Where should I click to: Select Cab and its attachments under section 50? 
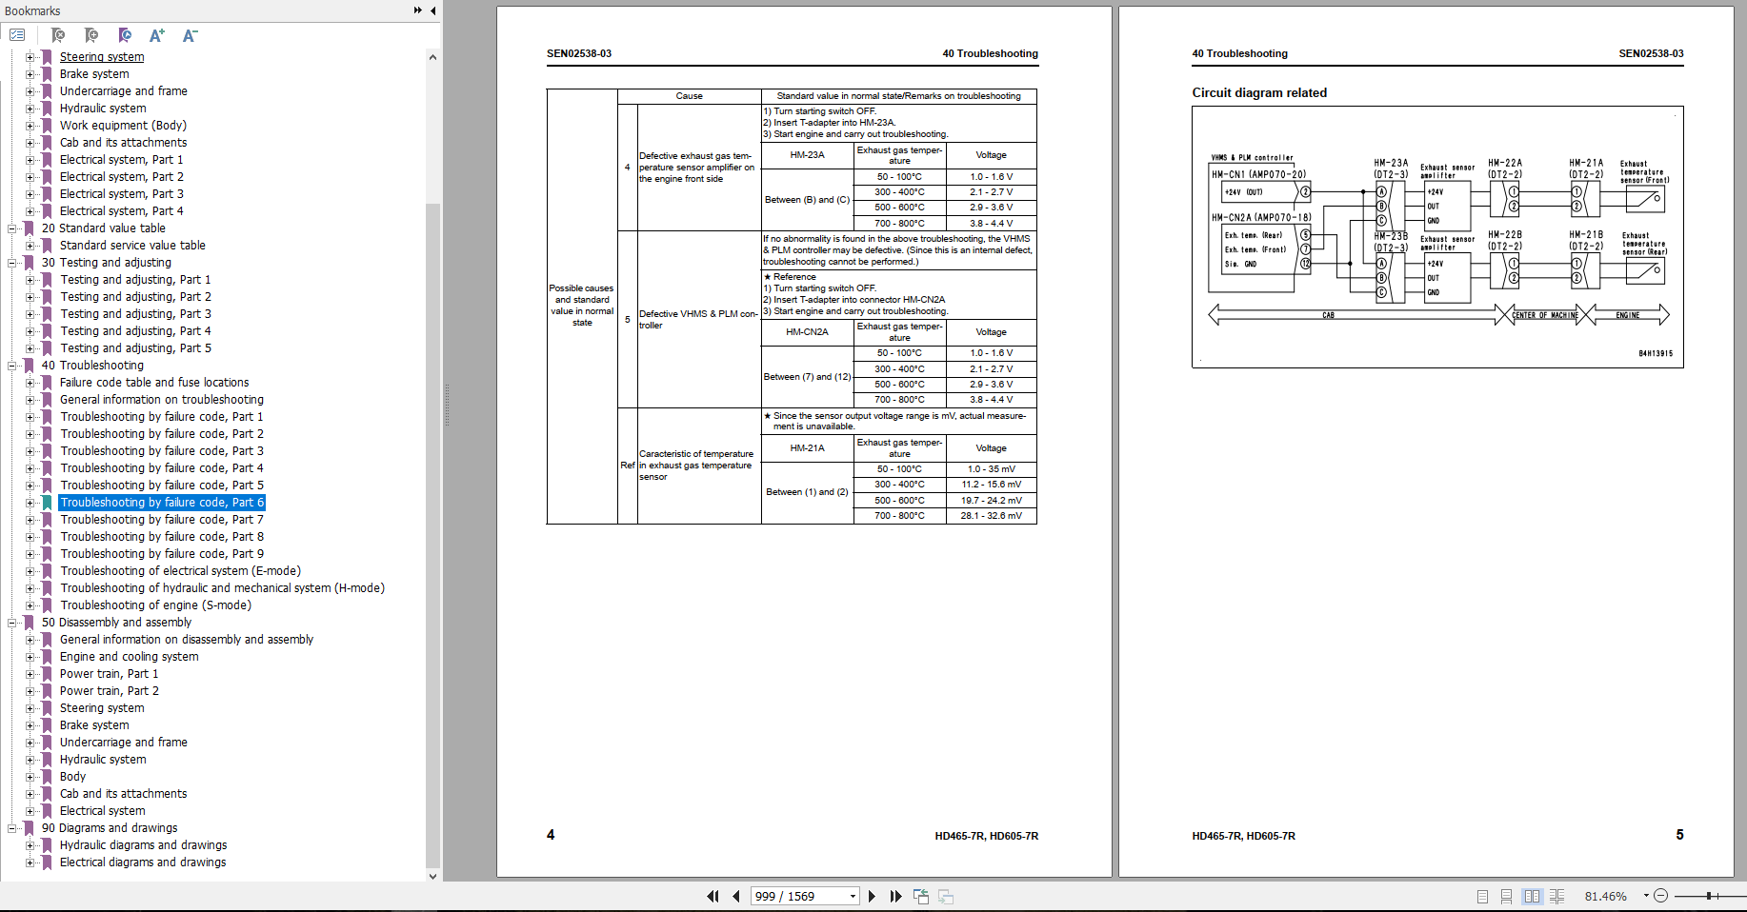pos(123,794)
